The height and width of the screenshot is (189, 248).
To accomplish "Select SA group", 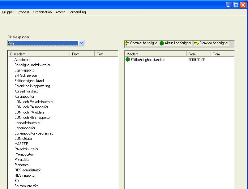I will pos(17,181).
